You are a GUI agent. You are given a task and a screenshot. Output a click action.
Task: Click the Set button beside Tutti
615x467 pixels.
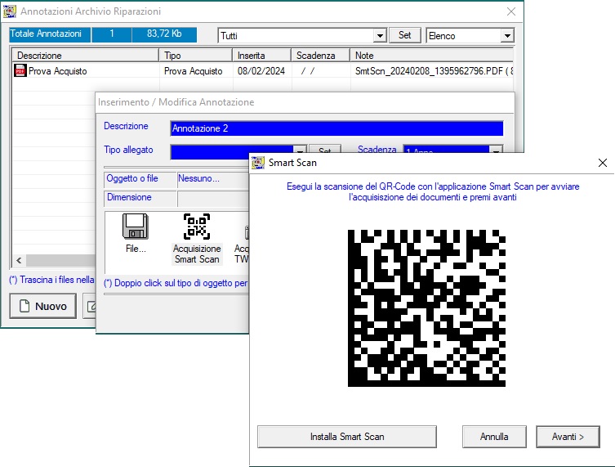[x=405, y=35]
